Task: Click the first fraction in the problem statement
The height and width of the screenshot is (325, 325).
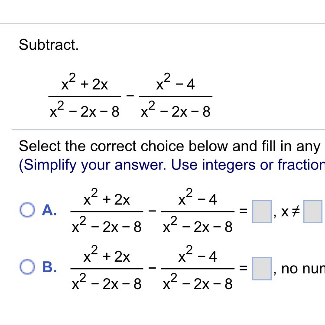Action: (84, 96)
